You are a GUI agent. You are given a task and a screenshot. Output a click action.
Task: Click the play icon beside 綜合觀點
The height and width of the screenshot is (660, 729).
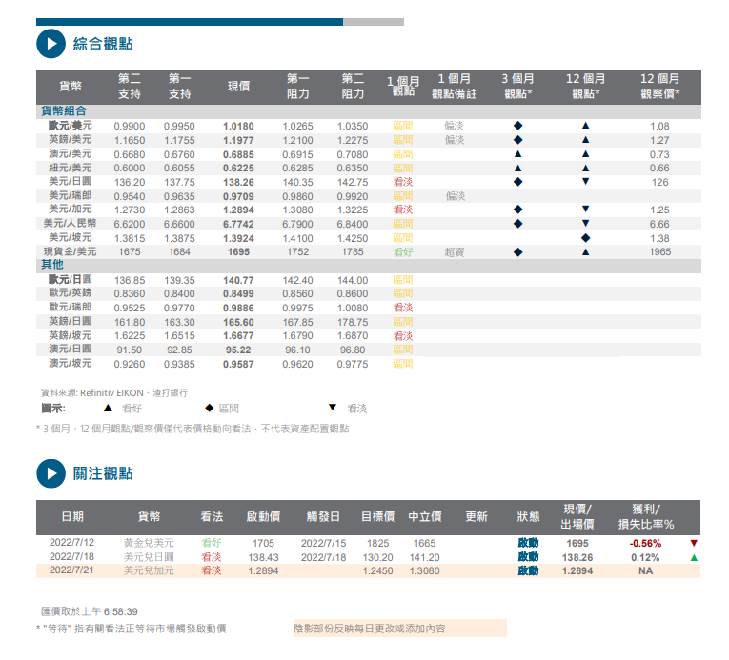click(x=50, y=44)
